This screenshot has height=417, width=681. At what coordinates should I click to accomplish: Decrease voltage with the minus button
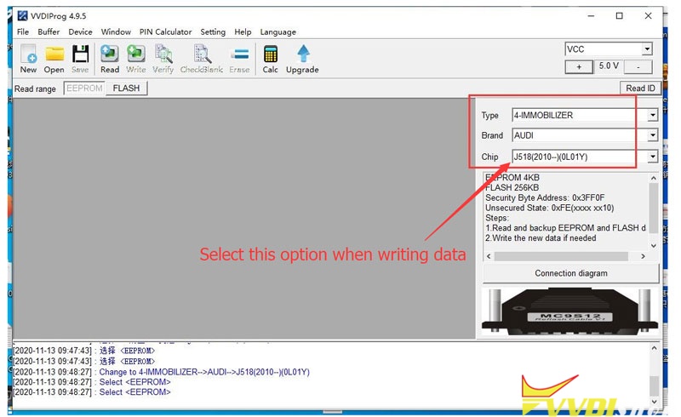(x=638, y=67)
